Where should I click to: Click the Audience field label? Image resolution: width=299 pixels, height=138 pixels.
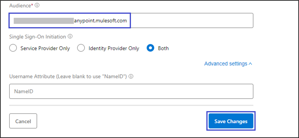[x=20, y=5]
